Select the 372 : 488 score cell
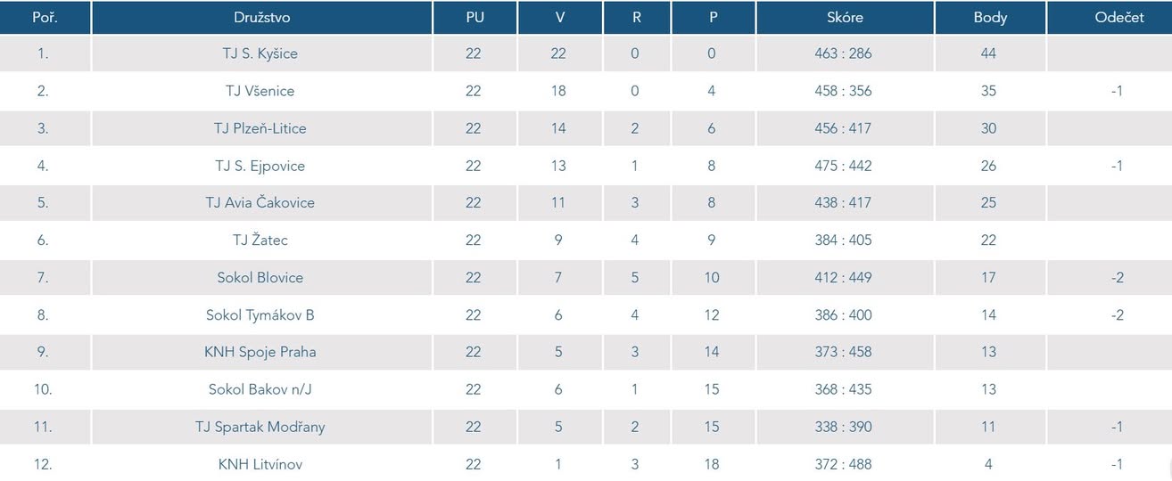The image size is (1172, 481). 843,465
